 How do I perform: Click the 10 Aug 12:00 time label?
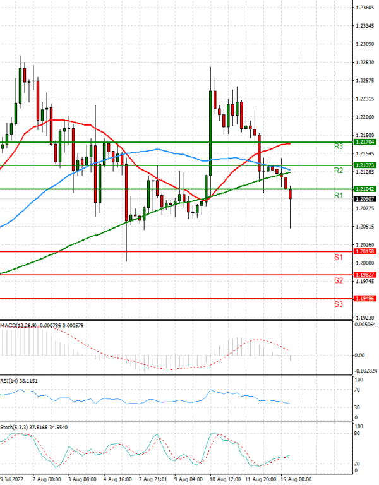(x=226, y=479)
